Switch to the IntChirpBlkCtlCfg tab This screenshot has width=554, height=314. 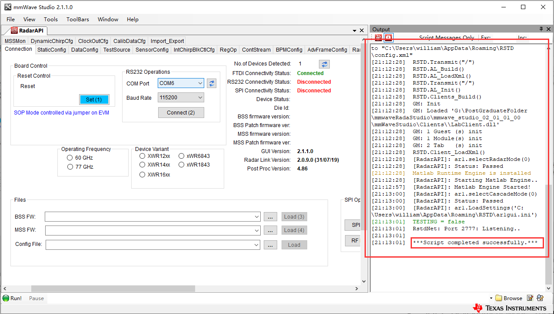[x=194, y=50]
